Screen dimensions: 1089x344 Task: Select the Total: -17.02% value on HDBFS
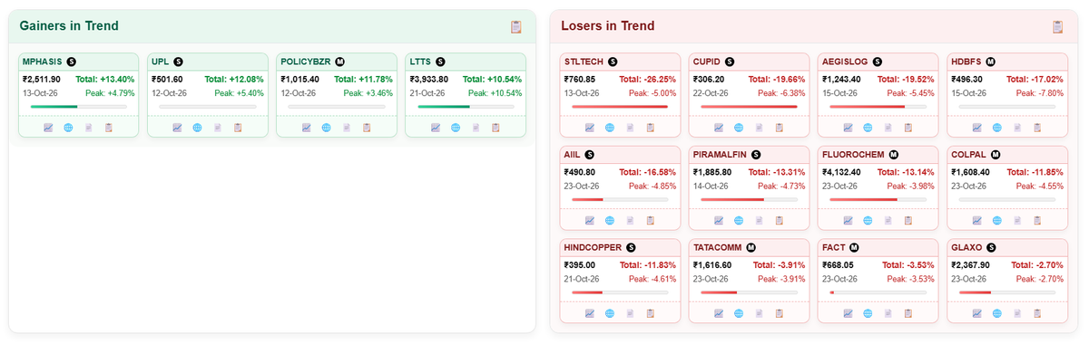click(1035, 80)
